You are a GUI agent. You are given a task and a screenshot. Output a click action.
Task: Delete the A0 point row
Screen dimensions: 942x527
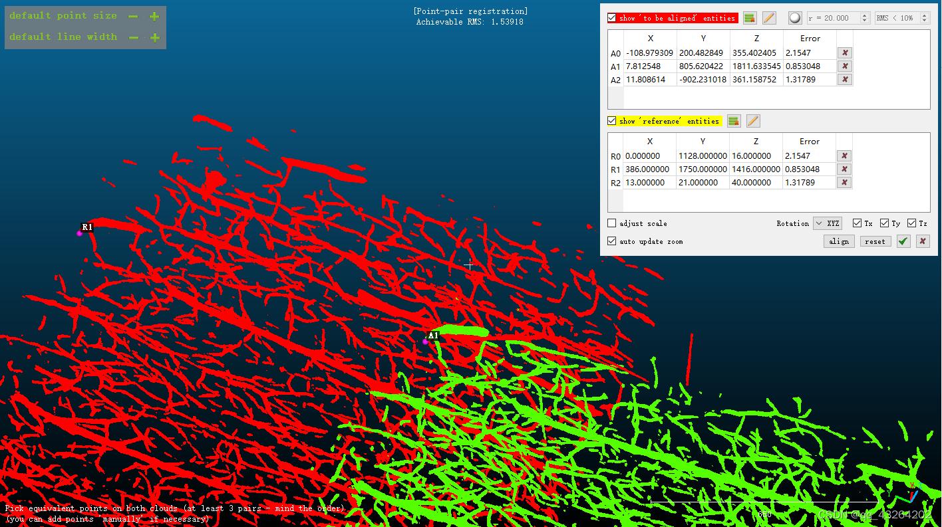(844, 53)
